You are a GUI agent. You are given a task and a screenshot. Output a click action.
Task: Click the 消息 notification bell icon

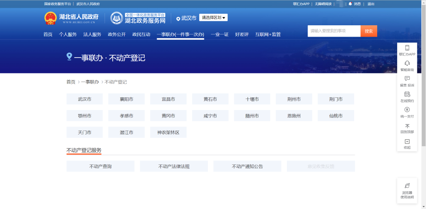click(x=350, y=4)
